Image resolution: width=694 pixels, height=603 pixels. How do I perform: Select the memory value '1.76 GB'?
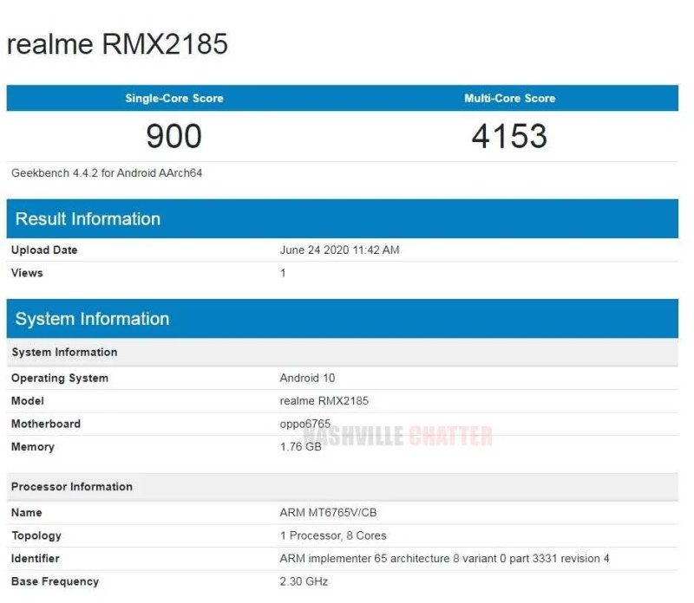300,447
